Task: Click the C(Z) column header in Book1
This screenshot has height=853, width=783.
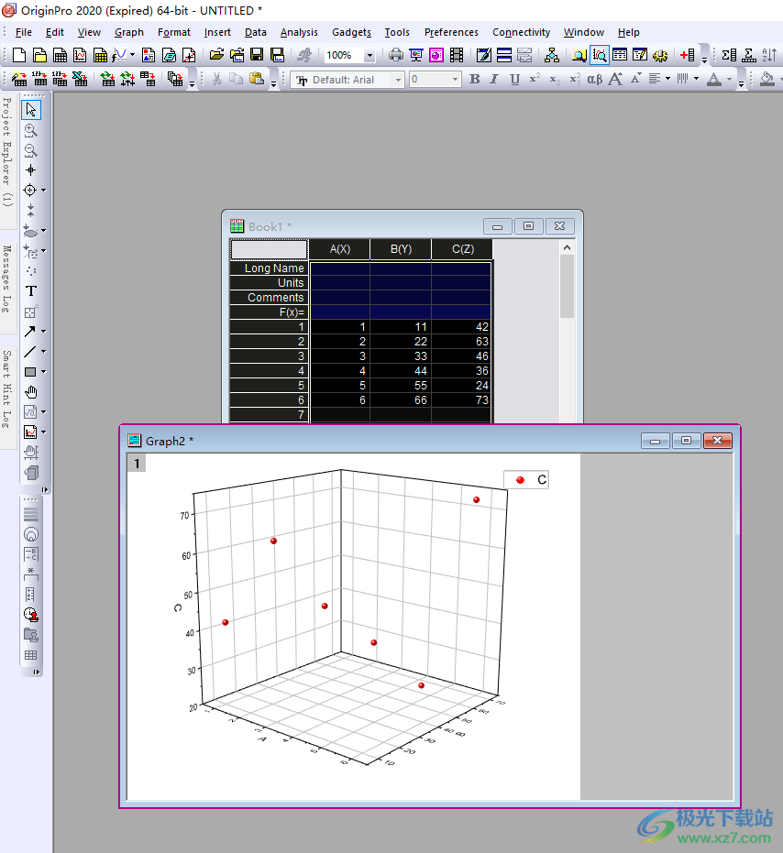Action: 461,249
